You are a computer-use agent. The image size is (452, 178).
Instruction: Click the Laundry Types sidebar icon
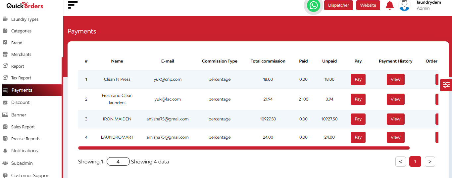tap(5, 19)
